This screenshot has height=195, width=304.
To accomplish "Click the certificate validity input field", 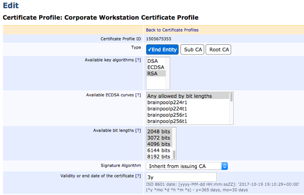I will coord(176,177).
